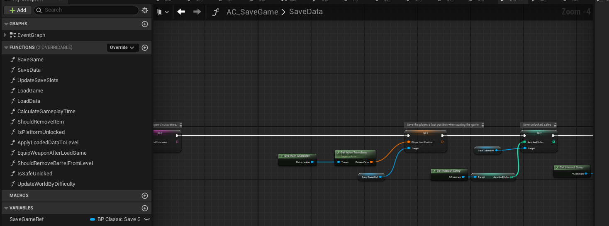Open the bookmarks dropdown in graph toolbar

click(x=163, y=12)
